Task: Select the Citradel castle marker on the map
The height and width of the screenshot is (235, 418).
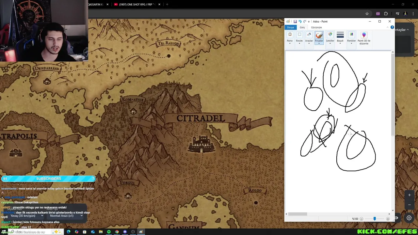Action: pos(201,144)
